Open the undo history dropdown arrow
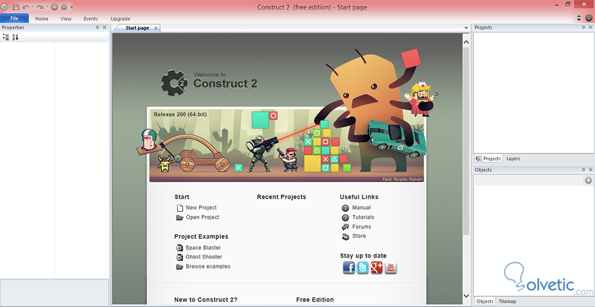This screenshot has height=307, width=595. point(33,7)
